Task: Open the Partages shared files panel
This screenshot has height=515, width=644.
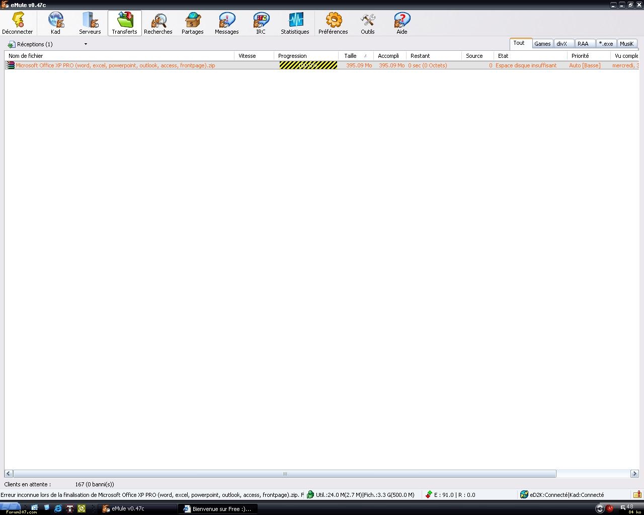Action: point(192,23)
